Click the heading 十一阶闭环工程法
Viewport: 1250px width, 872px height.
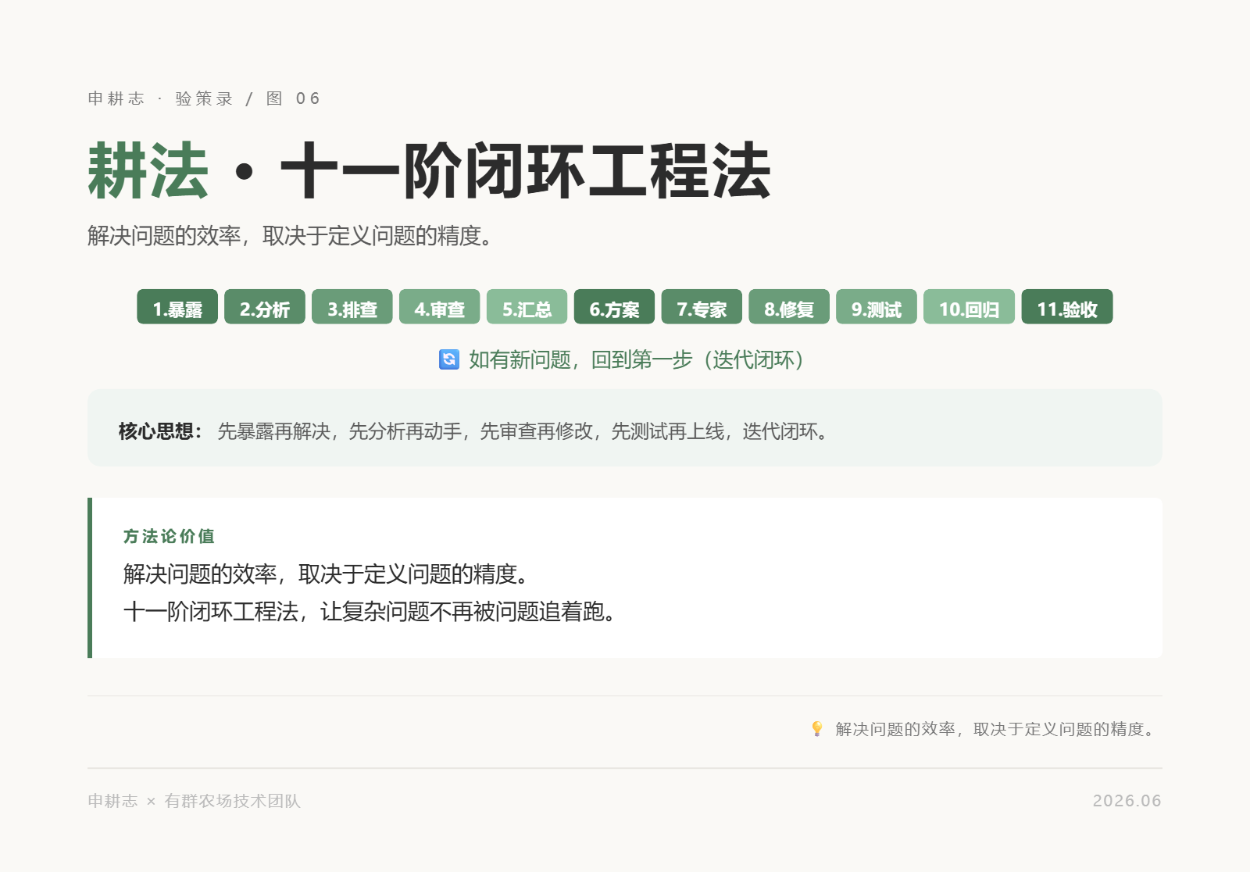click(x=526, y=170)
